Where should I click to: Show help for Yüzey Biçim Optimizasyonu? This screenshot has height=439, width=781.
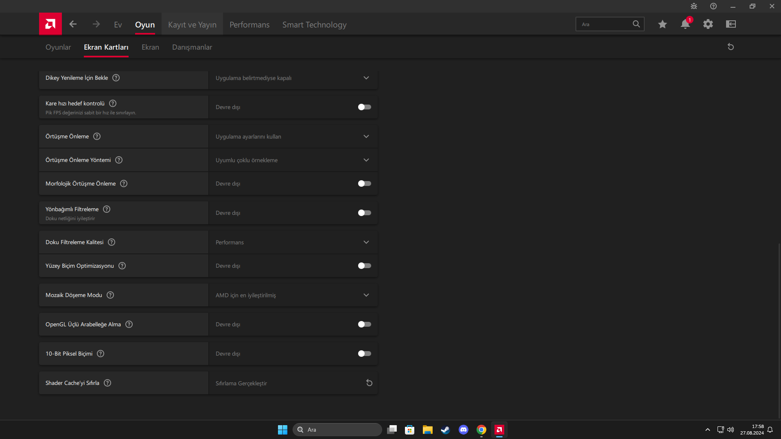click(122, 266)
